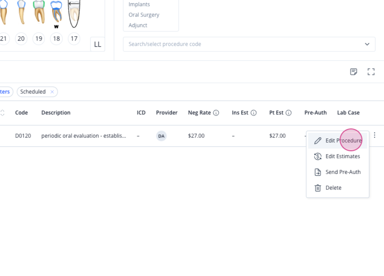Select the Oral Surgery category
This screenshot has width=384, height=276.
tap(144, 15)
